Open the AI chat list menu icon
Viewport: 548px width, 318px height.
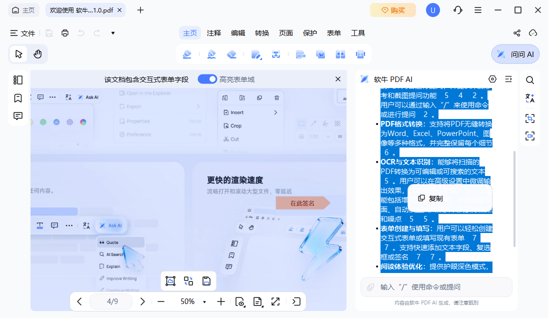[508, 79]
